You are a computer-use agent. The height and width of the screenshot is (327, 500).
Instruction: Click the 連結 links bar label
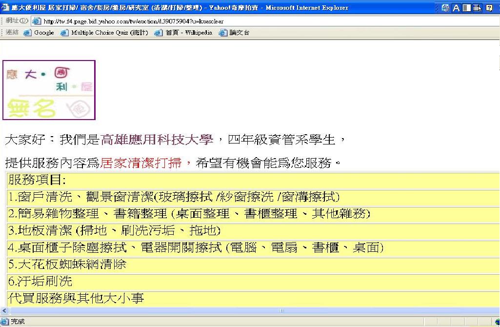tap(12, 32)
